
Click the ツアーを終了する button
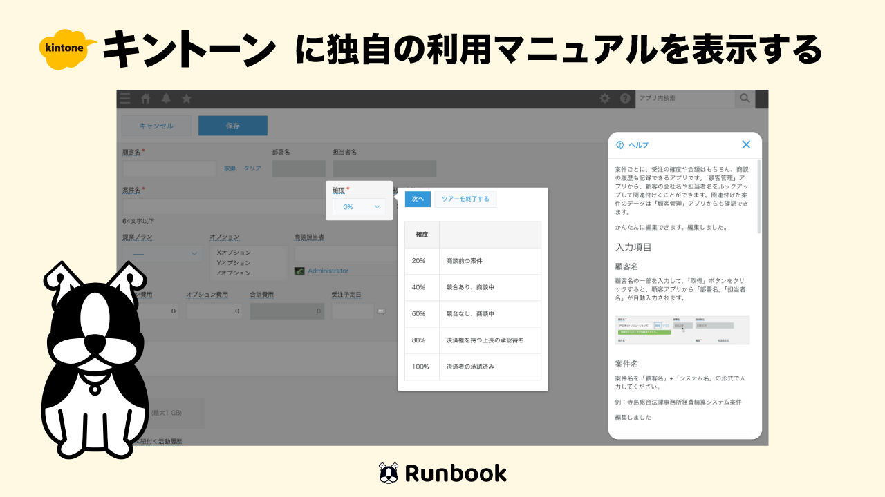coord(466,198)
